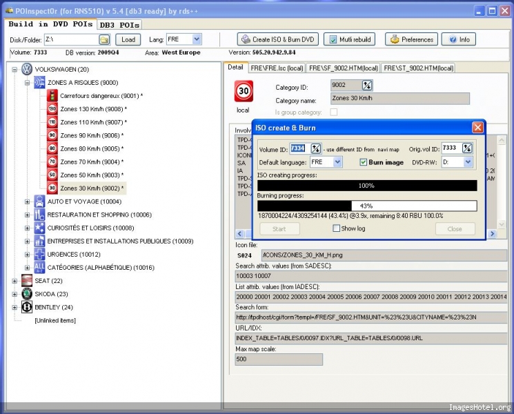Toggle the Burn image checkbox
Screen dimensions: 514x414
pyautogui.click(x=364, y=162)
